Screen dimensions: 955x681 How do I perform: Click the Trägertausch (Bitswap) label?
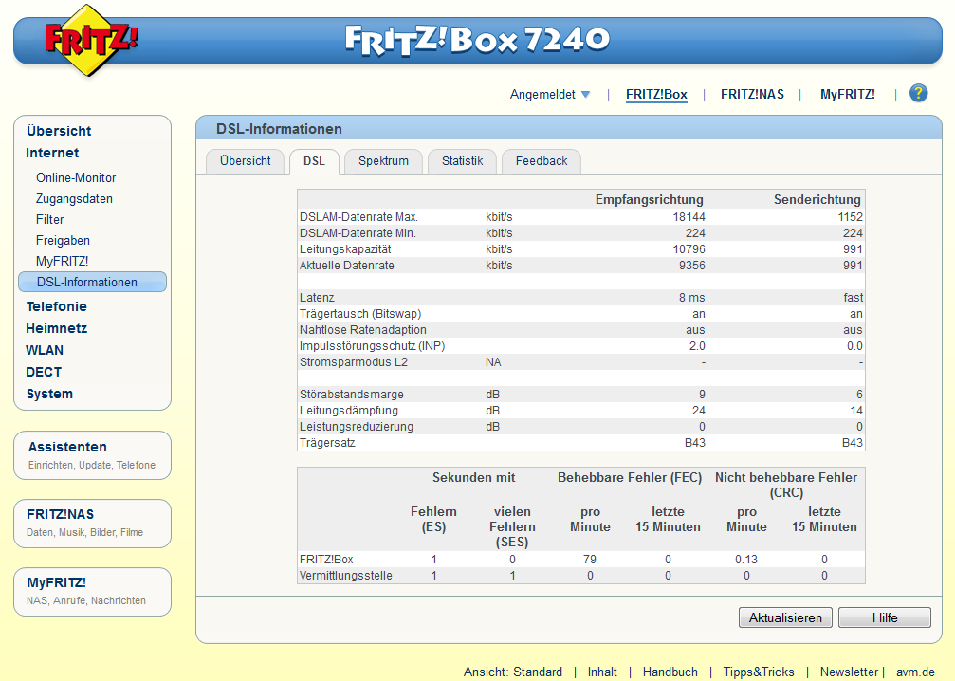tap(360, 314)
